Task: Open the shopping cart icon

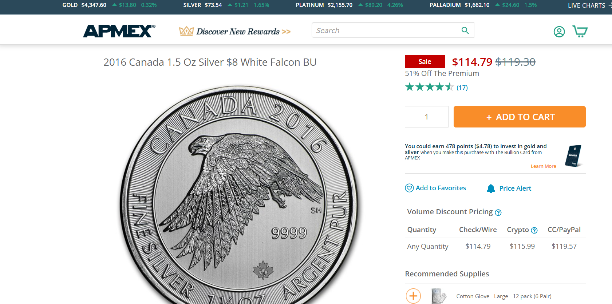Action: point(580,31)
